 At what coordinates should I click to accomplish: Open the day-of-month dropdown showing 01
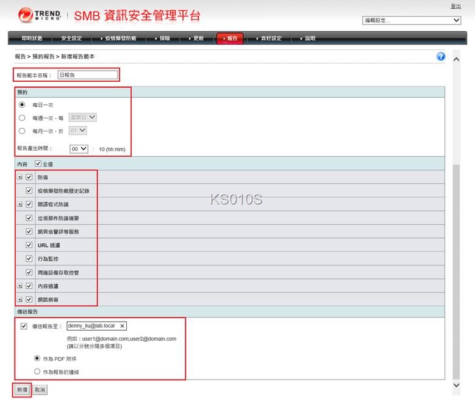click(78, 131)
